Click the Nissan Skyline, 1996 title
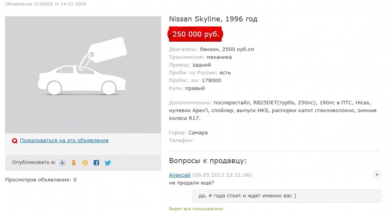Image resolution: width=389 pixels, height=218 pixels. (213, 19)
